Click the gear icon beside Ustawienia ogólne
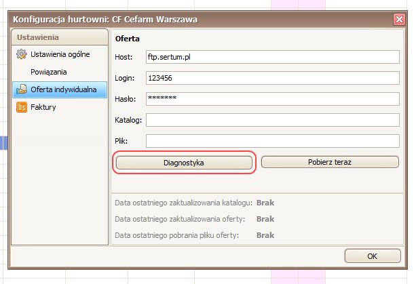Image resolution: width=416 pixels, height=284 pixels. [21, 54]
